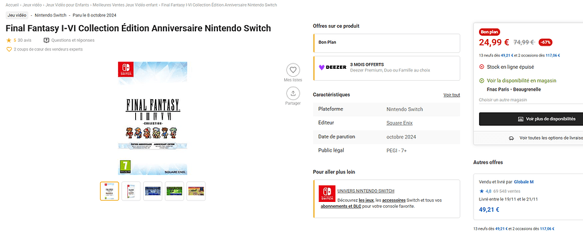The width and height of the screenshot is (583, 239).
Task: Click the green store availability icon
Action: [x=482, y=81]
